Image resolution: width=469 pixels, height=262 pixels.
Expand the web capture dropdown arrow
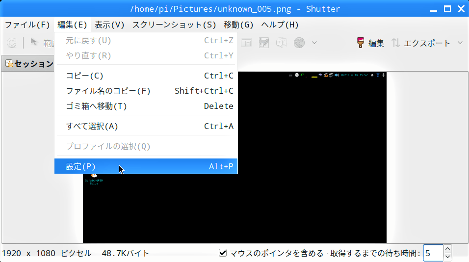[314, 43]
